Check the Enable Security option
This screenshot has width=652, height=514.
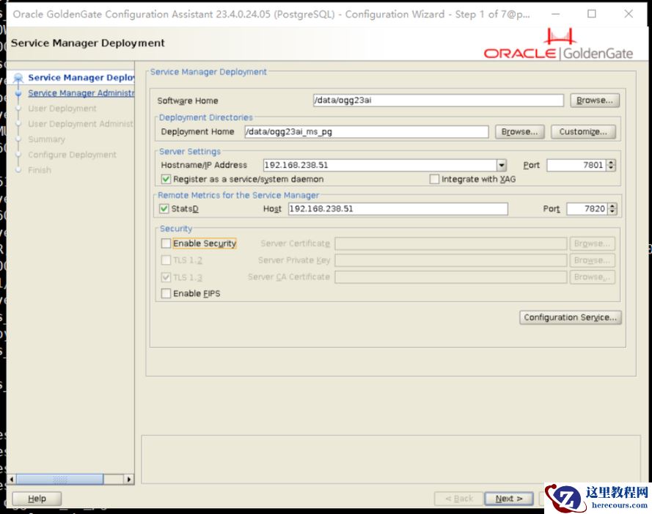(x=166, y=243)
